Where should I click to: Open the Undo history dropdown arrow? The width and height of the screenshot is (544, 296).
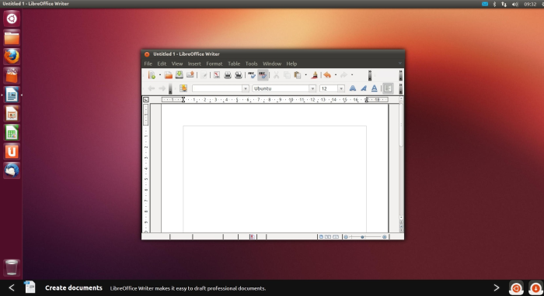[x=336, y=74]
